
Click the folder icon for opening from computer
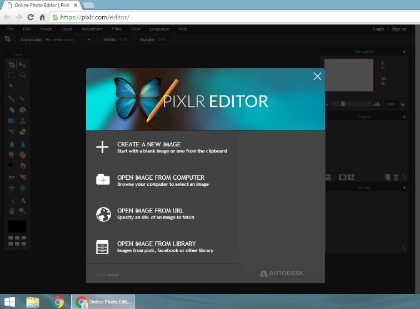pyautogui.click(x=103, y=180)
